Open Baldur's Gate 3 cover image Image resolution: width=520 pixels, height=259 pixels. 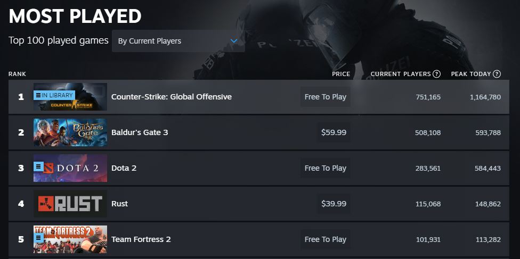[70, 132]
